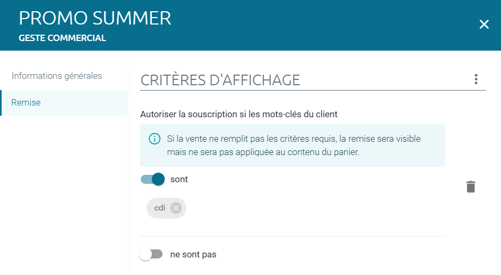Image resolution: width=501 pixels, height=275 pixels.
Task: Click the notice text about la remise
Action: [294, 145]
